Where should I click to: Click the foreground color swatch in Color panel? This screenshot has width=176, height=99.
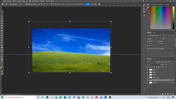[x=148, y=8]
